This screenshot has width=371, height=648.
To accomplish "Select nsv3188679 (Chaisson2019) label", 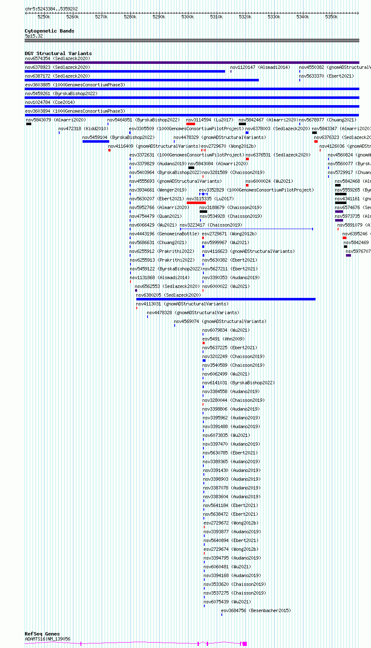I will (231, 207).
